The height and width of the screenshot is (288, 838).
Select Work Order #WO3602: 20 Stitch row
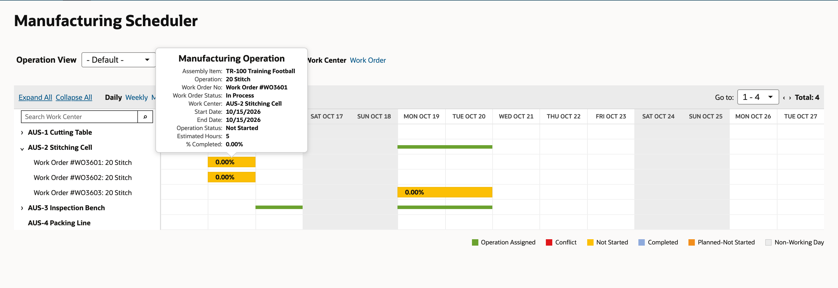[x=83, y=178]
